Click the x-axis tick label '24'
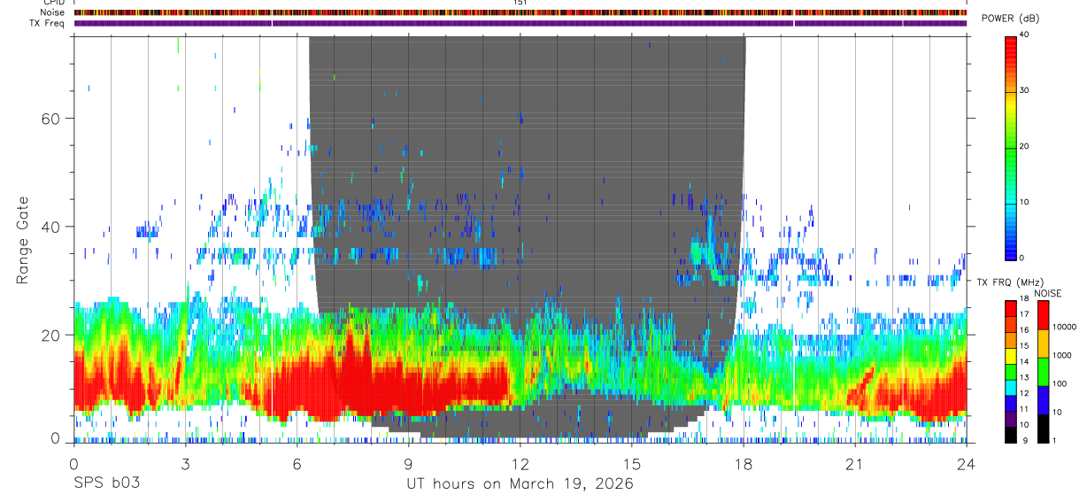The width and height of the screenshot is (1087, 502). pyautogui.click(x=967, y=464)
